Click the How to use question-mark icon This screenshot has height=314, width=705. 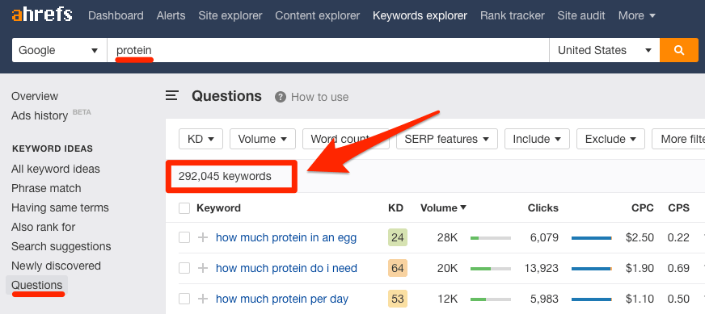coord(281,97)
